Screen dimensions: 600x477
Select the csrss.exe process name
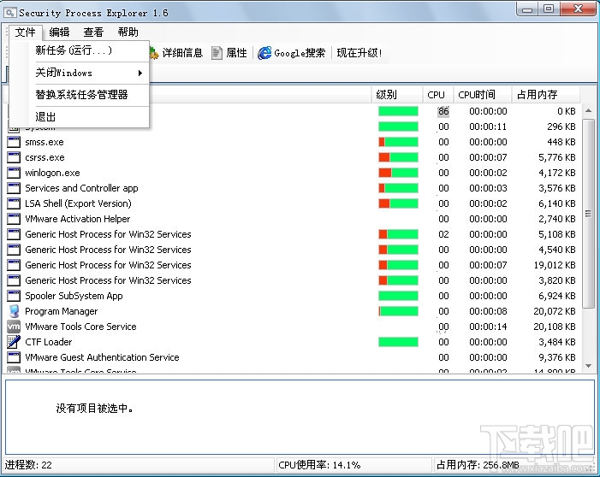tap(45, 157)
